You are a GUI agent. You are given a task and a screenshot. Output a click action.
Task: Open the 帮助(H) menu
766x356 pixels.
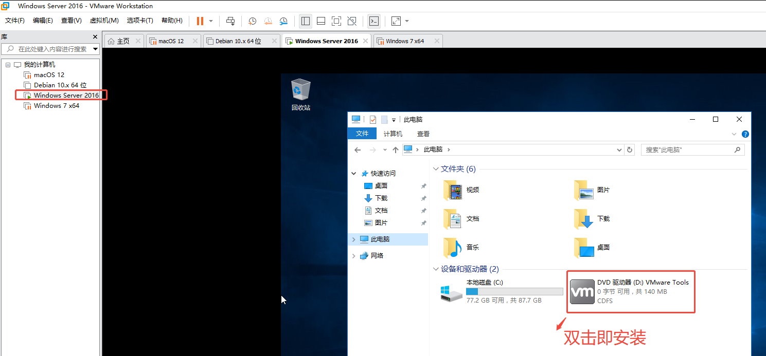172,21
